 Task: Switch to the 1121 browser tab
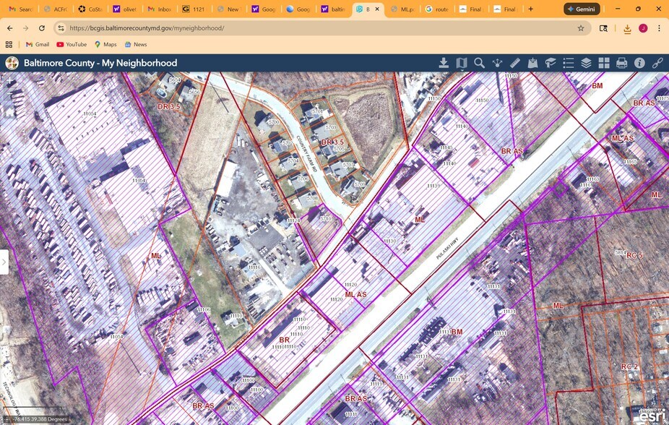tap(194, 9)
